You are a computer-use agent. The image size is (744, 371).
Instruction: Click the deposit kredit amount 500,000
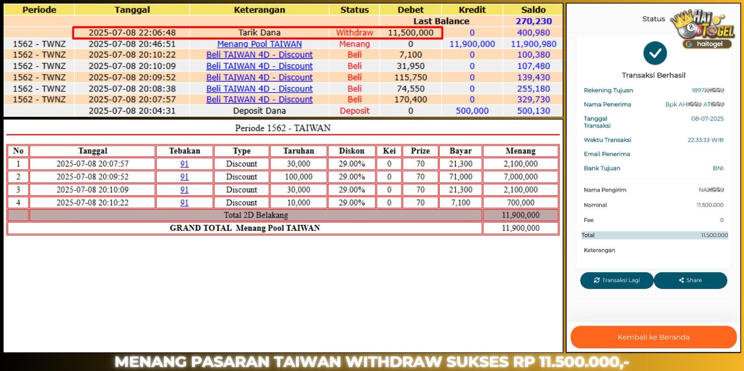[x=472, y=111]
